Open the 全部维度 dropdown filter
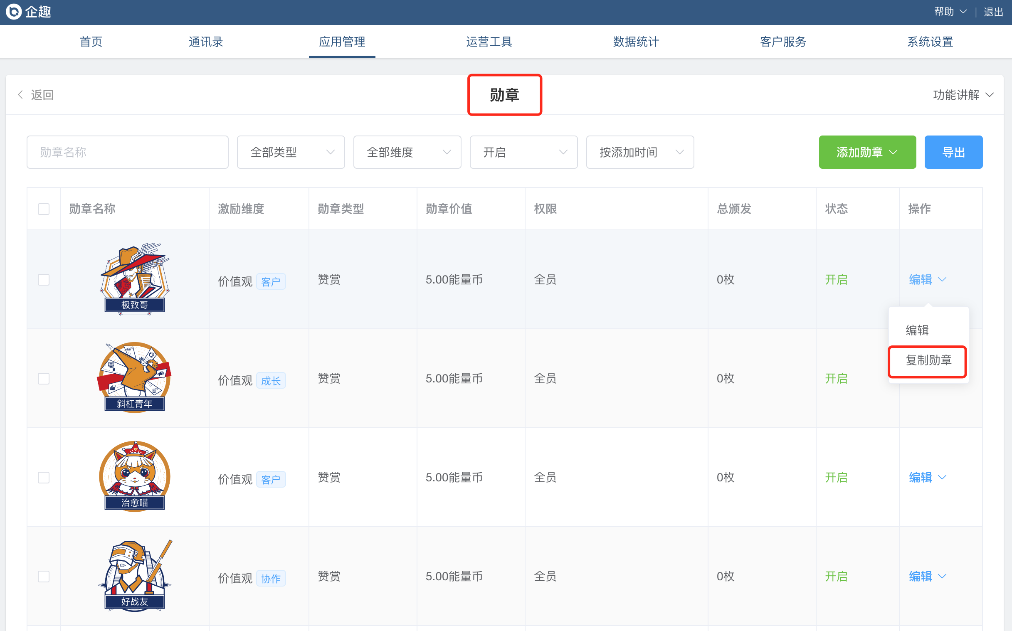This screenshot has height=631, width=1012. 407,152
